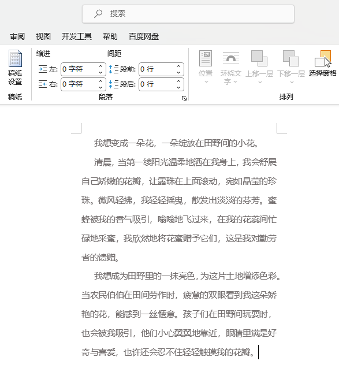Click the line starting 清晨，当第一缕阳光
Image resolution: width=339 pixels, height=372 pixels.
pos(185,162)
